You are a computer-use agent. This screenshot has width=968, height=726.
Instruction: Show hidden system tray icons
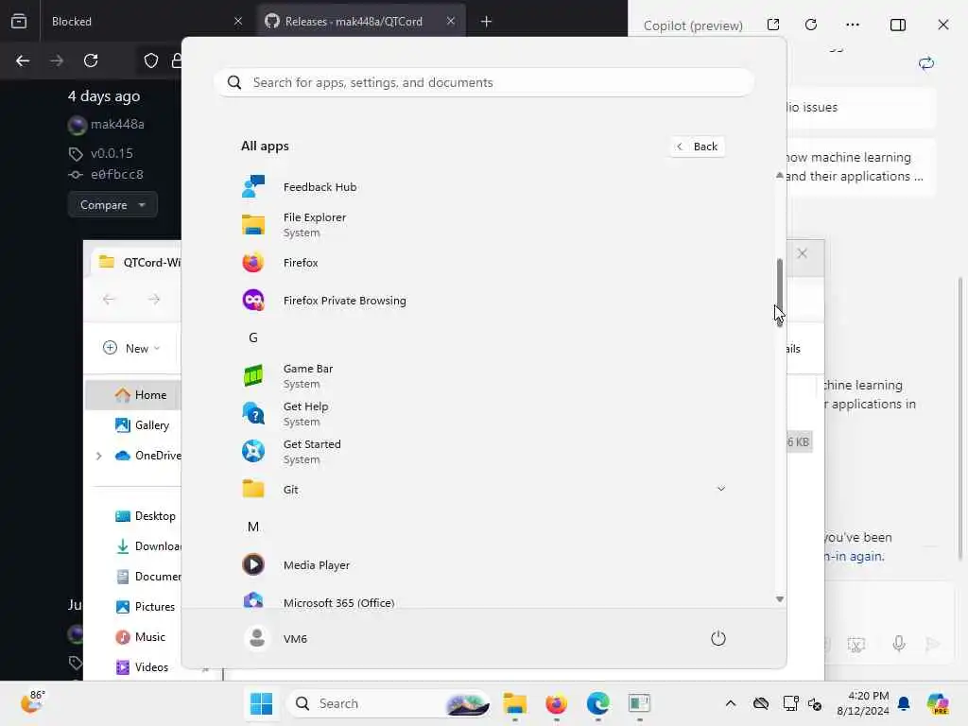pos(731,703)
